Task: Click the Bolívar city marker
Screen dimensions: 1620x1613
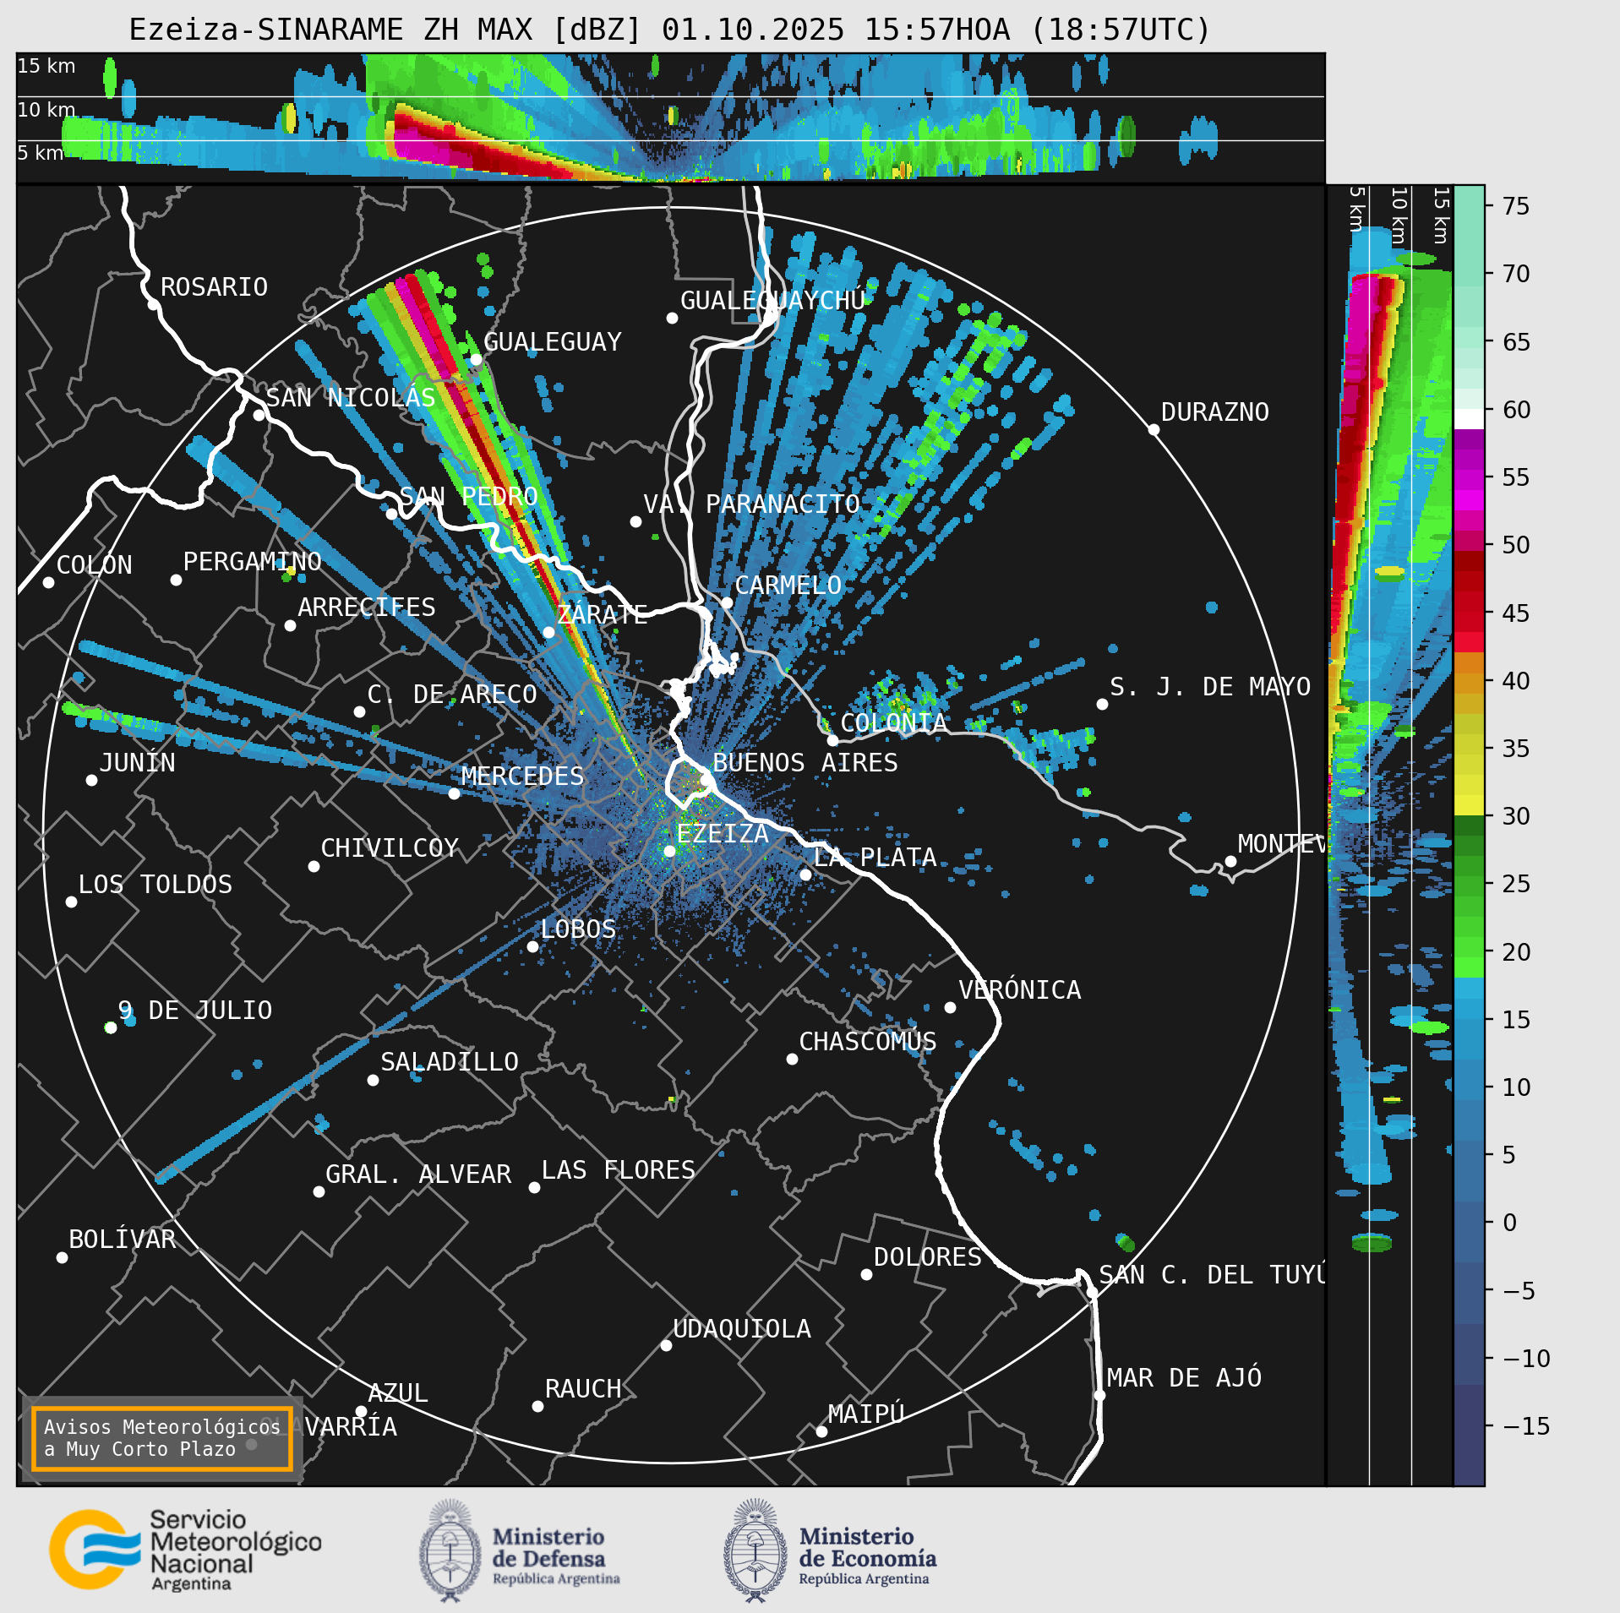Action: pyautogui.click(x=62, y=1257)
